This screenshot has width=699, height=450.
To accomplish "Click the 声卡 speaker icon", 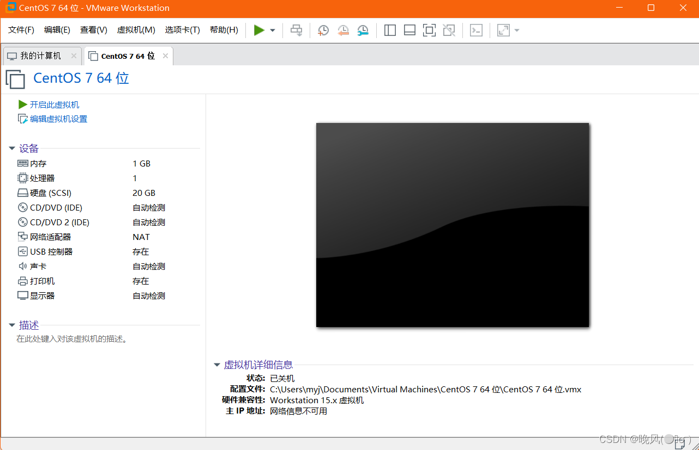I will click(x=23, y=266).
